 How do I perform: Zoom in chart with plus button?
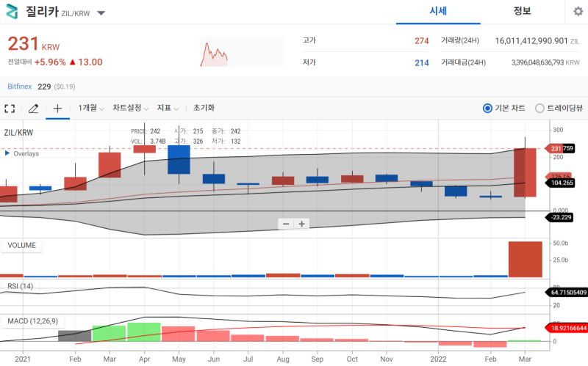[301, 224]
